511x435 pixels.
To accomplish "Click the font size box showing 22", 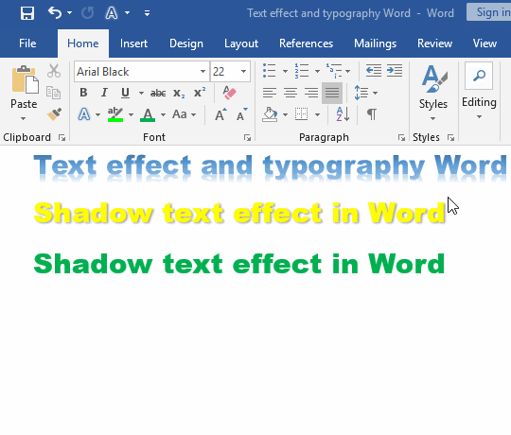I will [x=224, y=71].
